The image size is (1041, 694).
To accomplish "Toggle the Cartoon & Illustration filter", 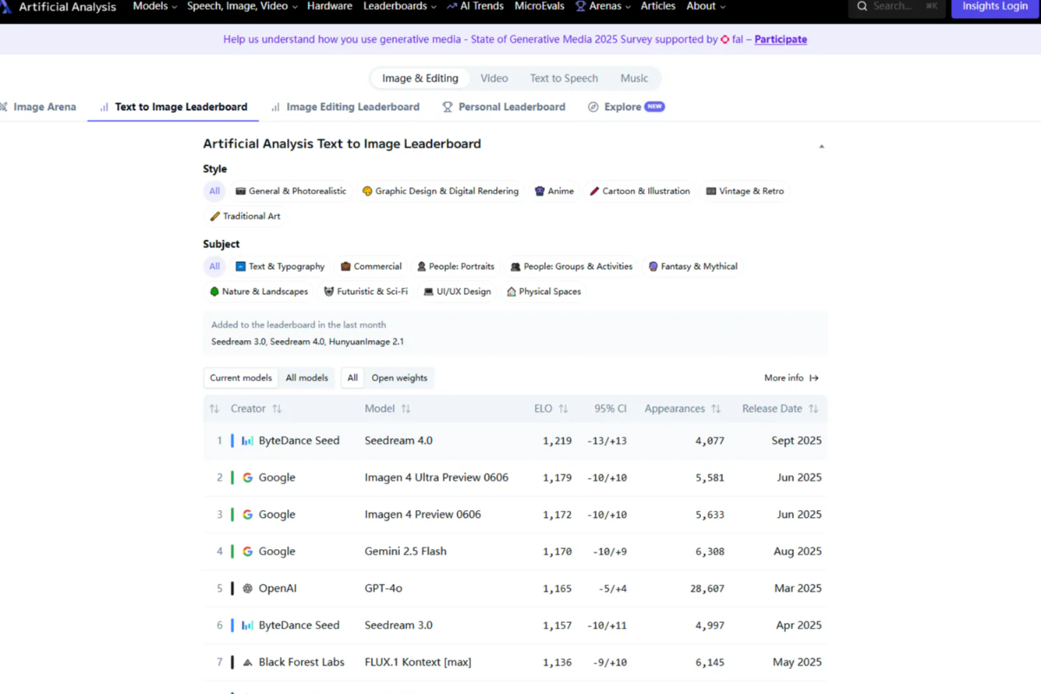I will (640, 191).
